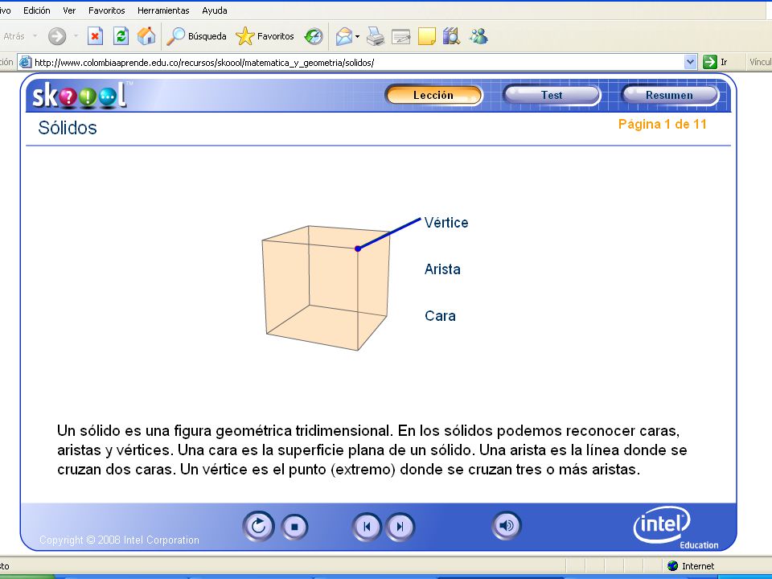Expand the Mail icon dropdown arrow
The image size is (772, 579).
[x=357, y=36]
